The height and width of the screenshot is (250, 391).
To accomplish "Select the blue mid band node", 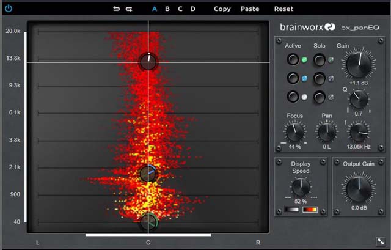I will (x=148, y=174).
